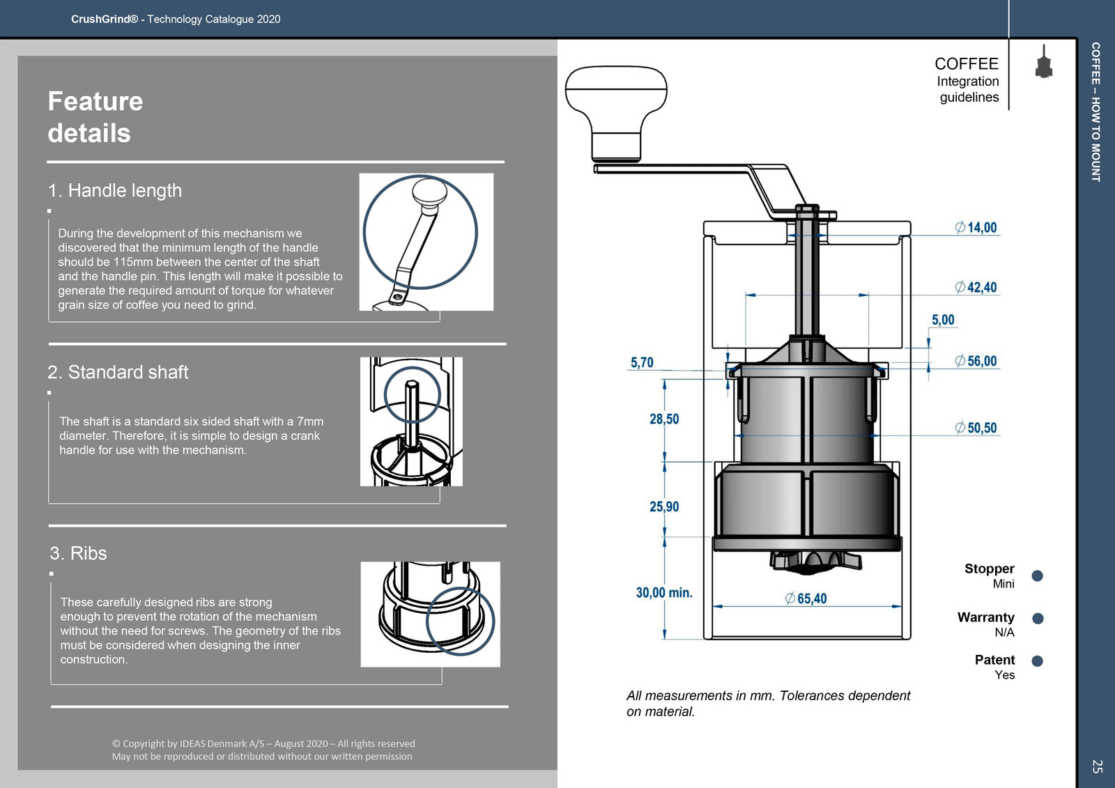1115x788 pixels.
Task: Click the grinder mechanism body in the drawing
Action: click(807, 456)
